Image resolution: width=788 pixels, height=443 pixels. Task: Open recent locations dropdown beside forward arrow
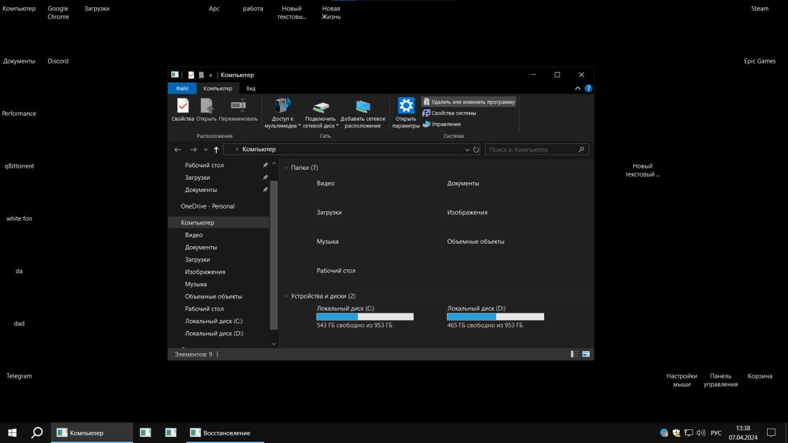pyautogui.click(x=206, y=150)
